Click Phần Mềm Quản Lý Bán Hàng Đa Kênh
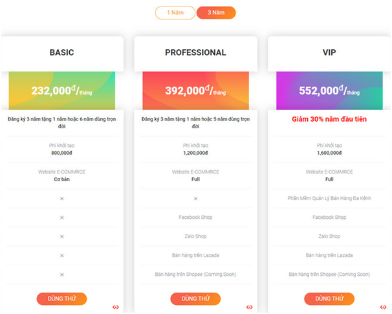This screenshot has width=392, height=314. 329,199
